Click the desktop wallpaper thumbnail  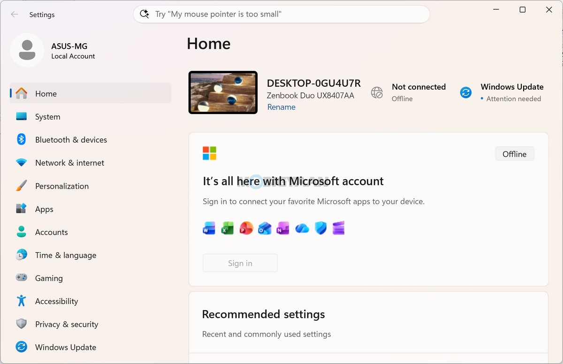click(x=223, y=92)
